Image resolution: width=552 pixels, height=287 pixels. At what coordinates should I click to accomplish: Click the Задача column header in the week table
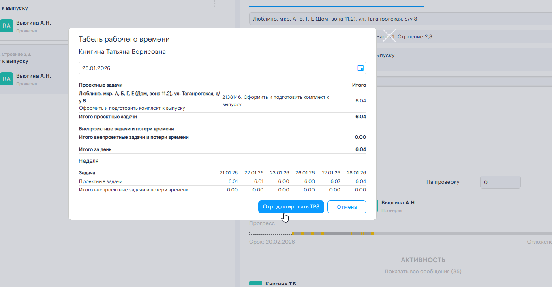[x=87, y=173]
